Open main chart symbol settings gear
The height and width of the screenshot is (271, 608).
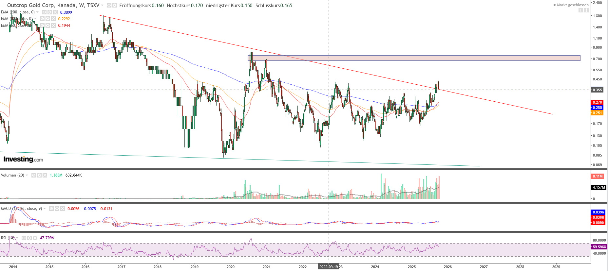coord(115,6)
